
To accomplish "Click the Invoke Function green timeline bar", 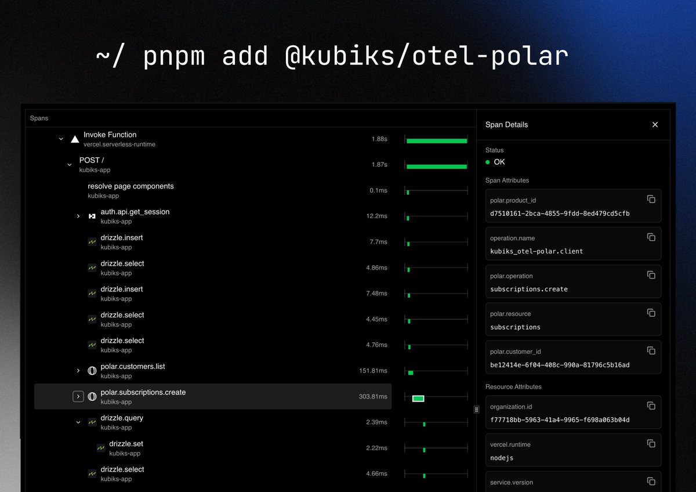I will click(437, 140).
